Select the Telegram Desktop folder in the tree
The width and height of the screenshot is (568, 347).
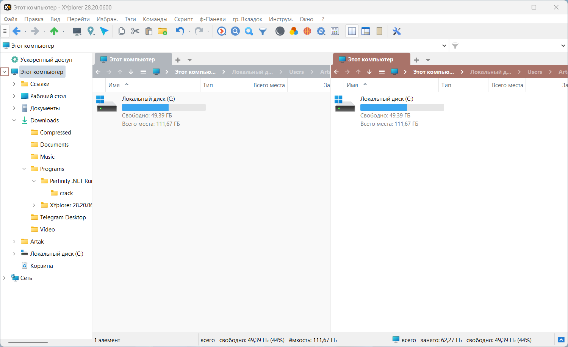click(x=63, y=217)
